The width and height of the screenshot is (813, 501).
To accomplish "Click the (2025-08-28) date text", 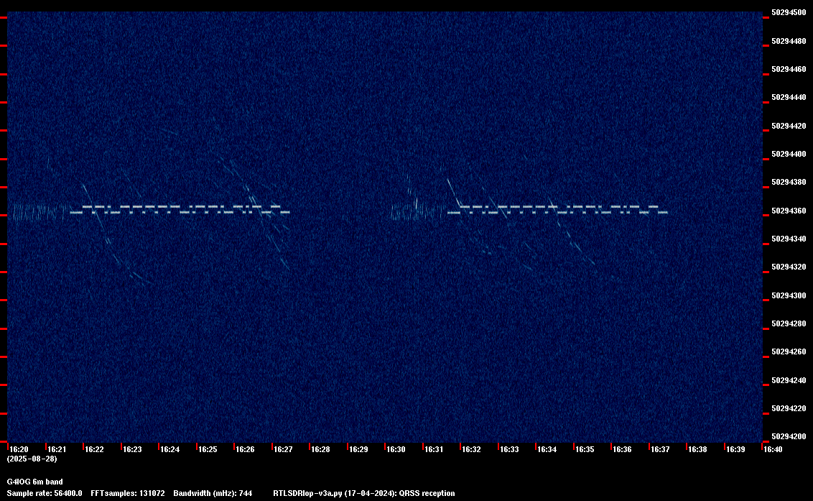I will pyautogui.click(x=32, y=459).
